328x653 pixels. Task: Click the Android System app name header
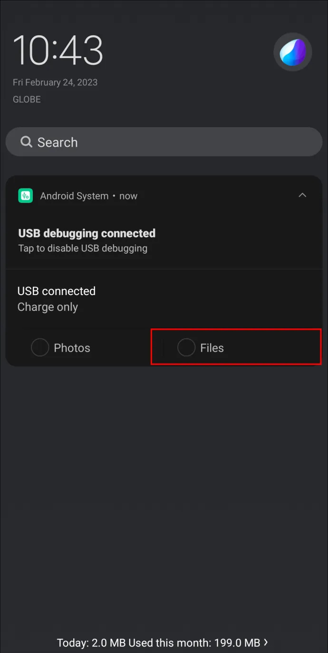coord(75,196)
